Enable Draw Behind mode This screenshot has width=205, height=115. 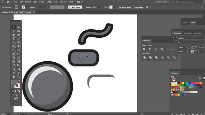pos(16,95)
